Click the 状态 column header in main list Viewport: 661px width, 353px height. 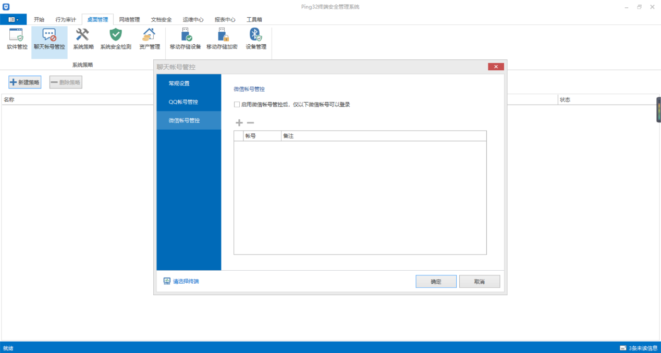point(607,99)
